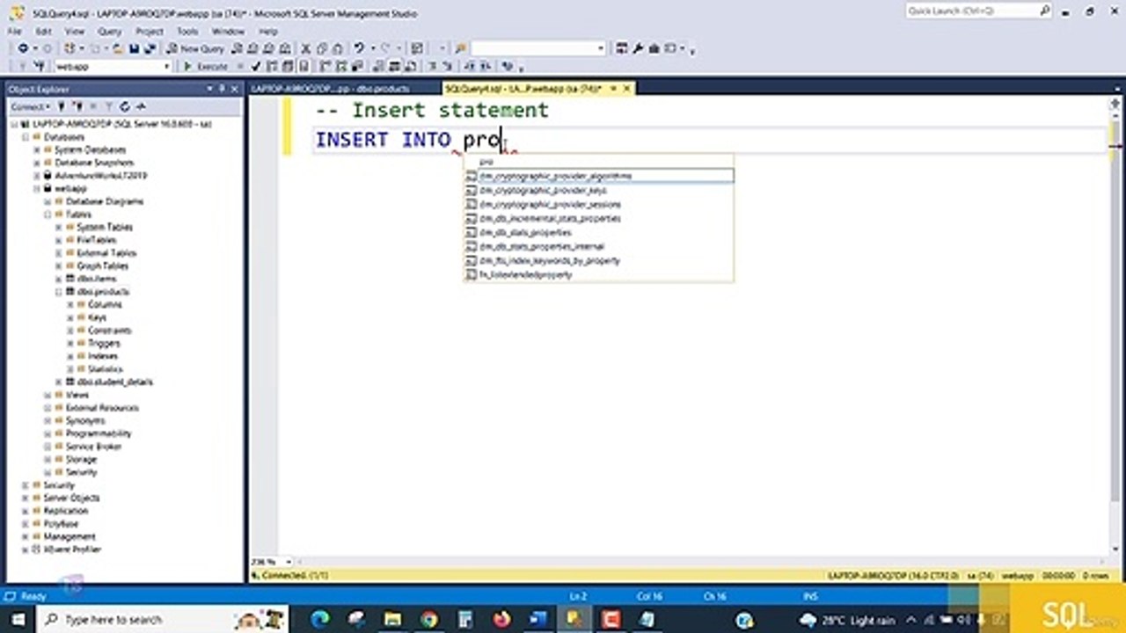Click the Parse checkmark icon next to Execute

coord(255,66)
